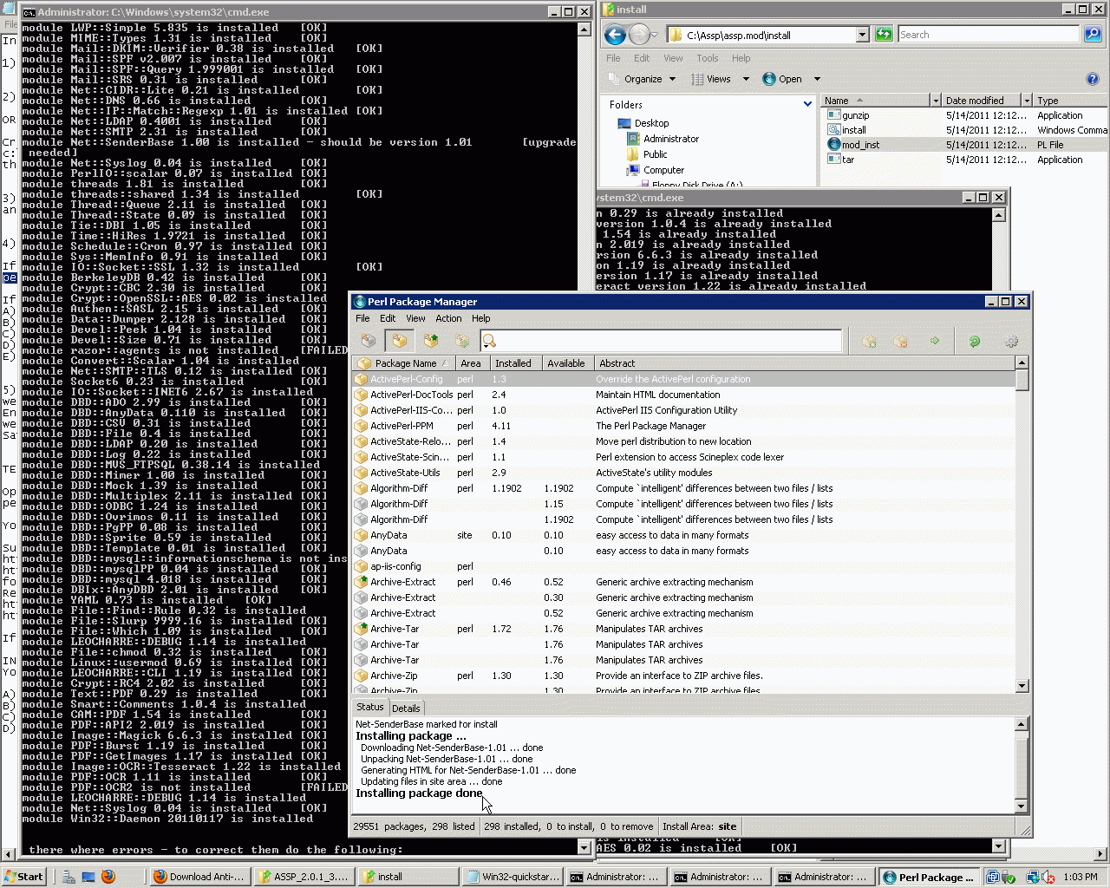Sort packages by Abstract column header
Viewport: 1110px width, 888px height.
[804, 363]
